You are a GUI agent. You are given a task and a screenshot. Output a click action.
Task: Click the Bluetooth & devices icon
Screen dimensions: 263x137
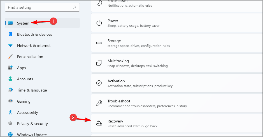(10, 34)
